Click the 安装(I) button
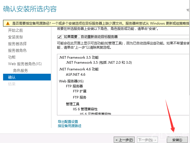 point(177,139)
